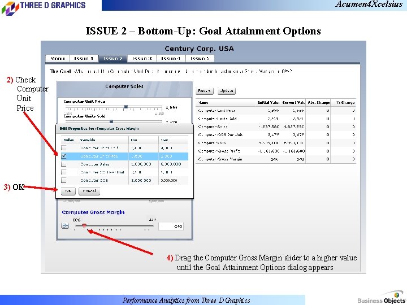The width and height of the screenshot is (407, 305).
Task: Click the Update button
Action: point(226,91)
